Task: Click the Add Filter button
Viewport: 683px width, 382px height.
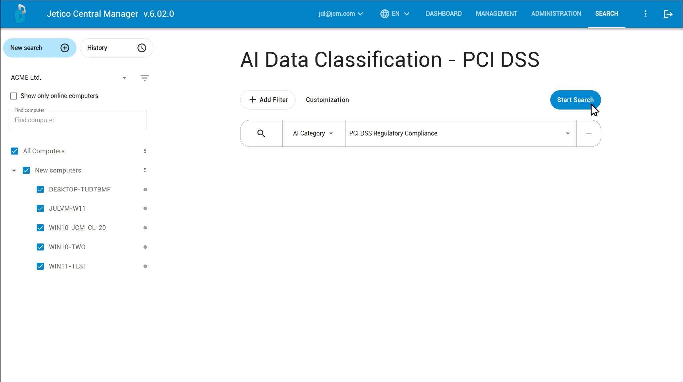Action: (268, 100)
